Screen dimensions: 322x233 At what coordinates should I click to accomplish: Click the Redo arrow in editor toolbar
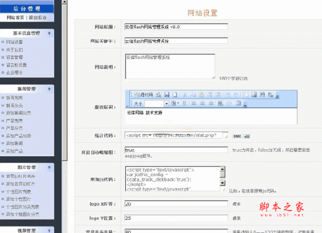236,94
